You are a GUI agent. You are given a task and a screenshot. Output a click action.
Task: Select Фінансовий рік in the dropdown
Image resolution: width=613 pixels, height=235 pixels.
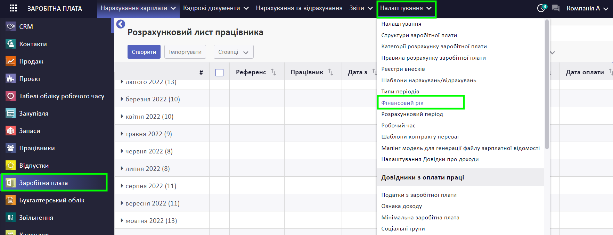402,103
